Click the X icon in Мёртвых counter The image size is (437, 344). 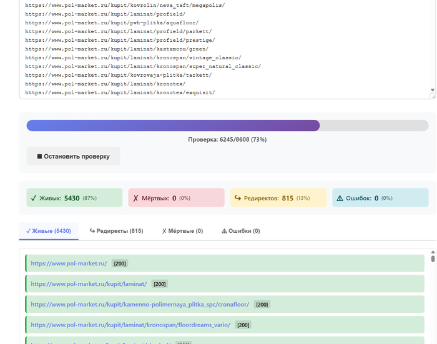pyautogui.click(x=135, y=199)
